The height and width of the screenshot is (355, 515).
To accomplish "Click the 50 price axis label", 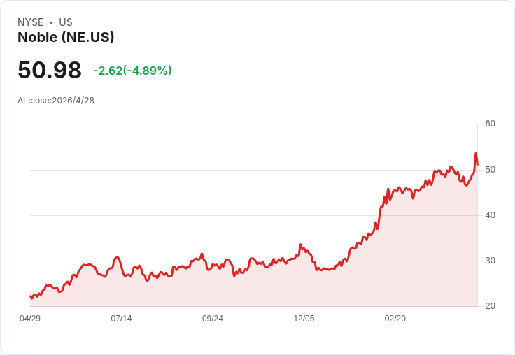I will coord(490,170).
